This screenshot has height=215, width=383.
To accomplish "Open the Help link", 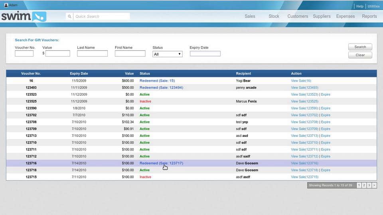I will coord(360,6).
